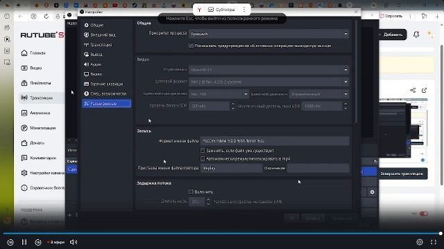Click the Rutube Studio logo
The height and width of the screenshot is (249, 444).
point(42,35)
